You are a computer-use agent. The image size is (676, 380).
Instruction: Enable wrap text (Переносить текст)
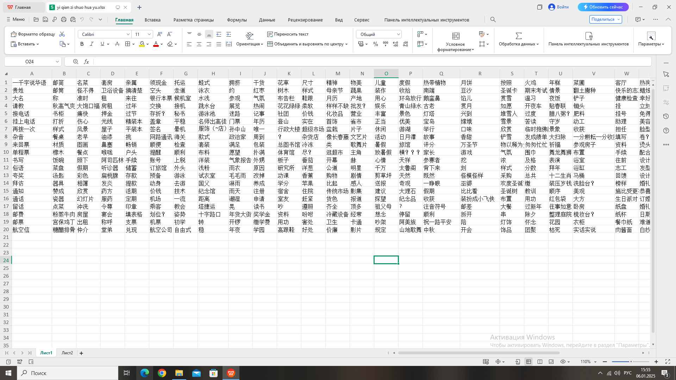[288, 34]
